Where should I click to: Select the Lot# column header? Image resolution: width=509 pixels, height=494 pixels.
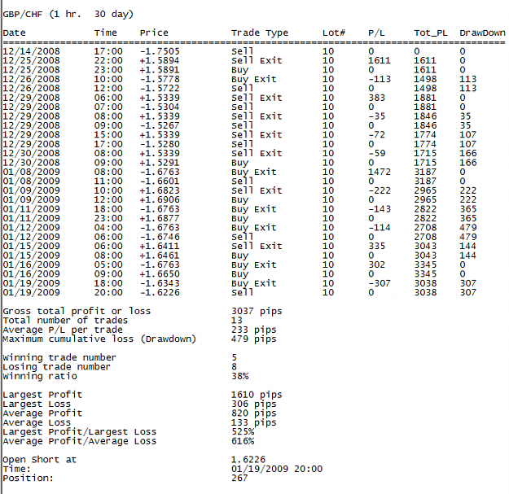[x=334, y=33]
